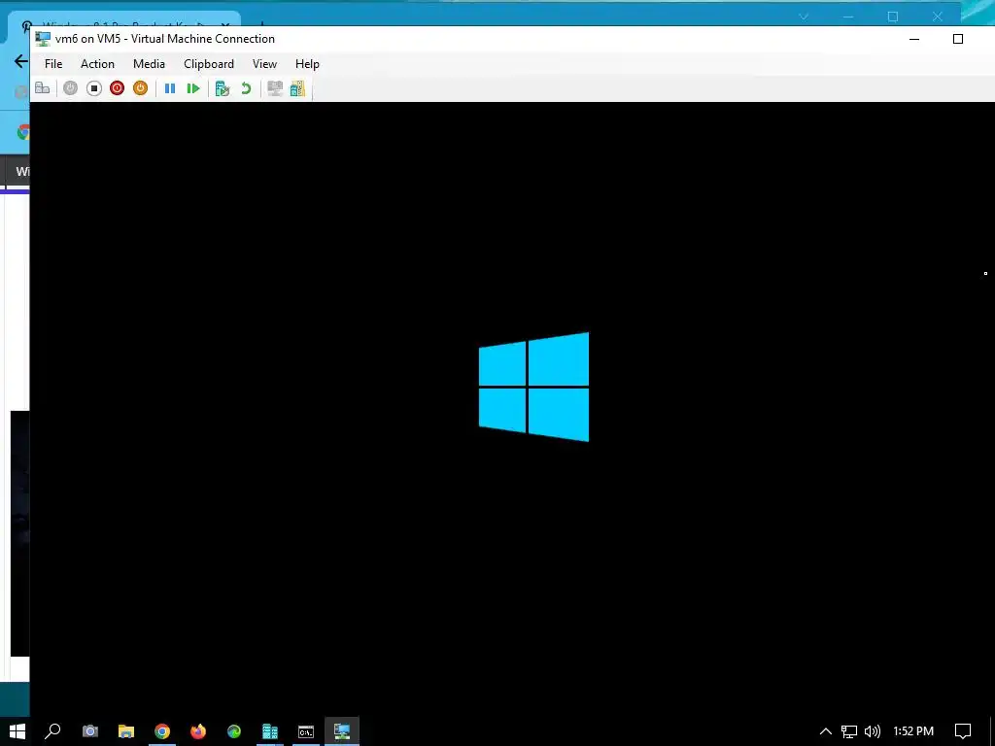Open Command Prompt from taskbar
The height and width of the screenshot is (746, 995).
click(306, 731)
